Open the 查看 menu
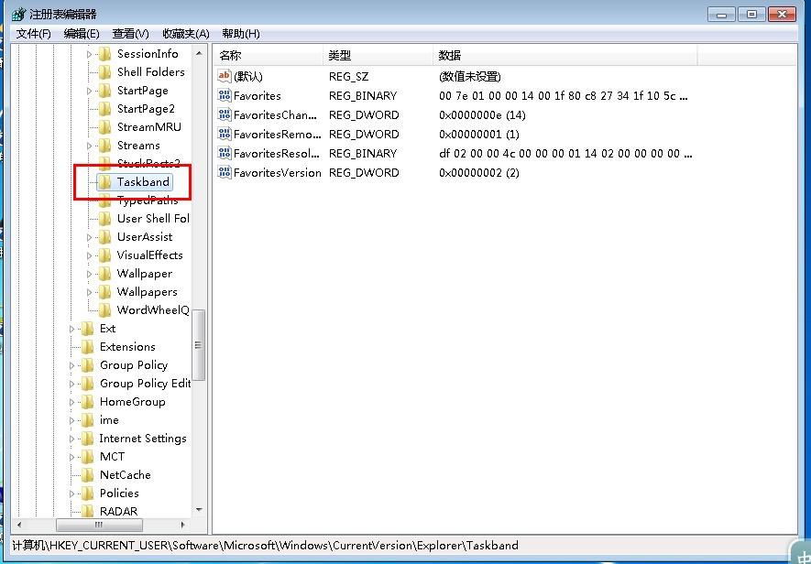This screenshot has height=564, width=811. (x=130, y=33)
